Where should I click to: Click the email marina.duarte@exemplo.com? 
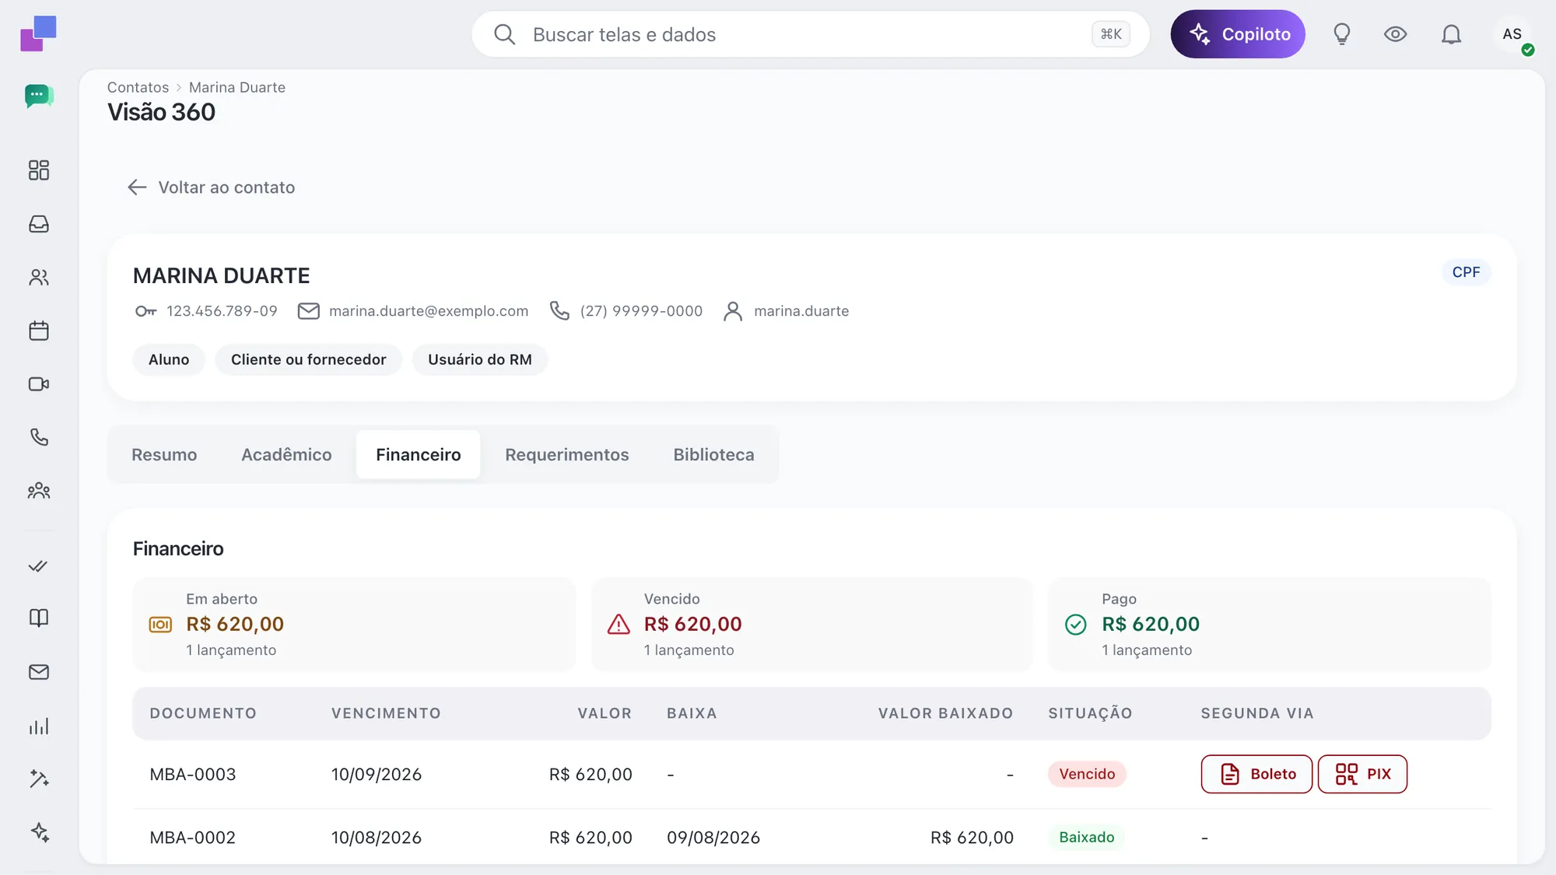pos(429,311)
